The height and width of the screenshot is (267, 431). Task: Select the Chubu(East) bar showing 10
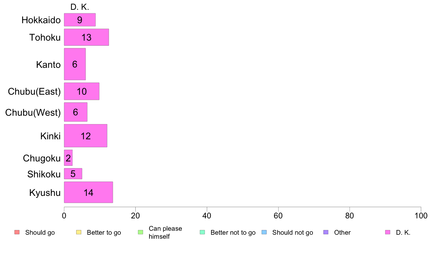tap(82, 91)
